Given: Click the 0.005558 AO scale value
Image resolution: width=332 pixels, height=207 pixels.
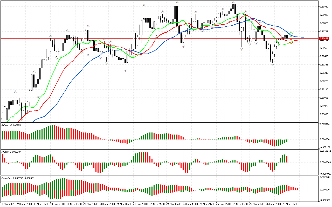Looking at the screenshot, I should click(325, 124).
